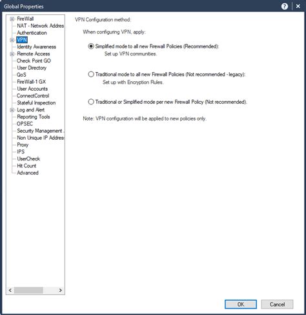The image size is (306, 315).
Task: Select Simplified mode radio button
Action: [91, 46]
